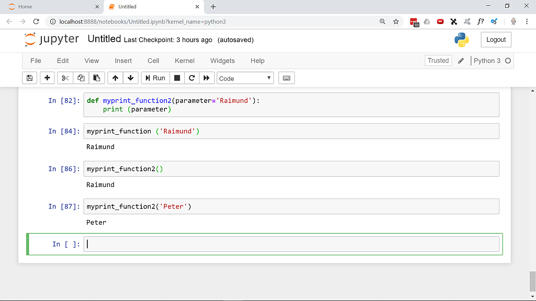
Task: Run the selected cell
Action: 155,78
